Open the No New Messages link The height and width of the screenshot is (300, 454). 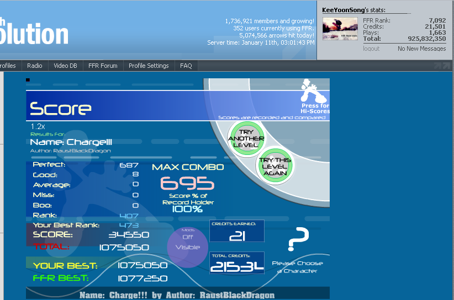pos(421,49)
